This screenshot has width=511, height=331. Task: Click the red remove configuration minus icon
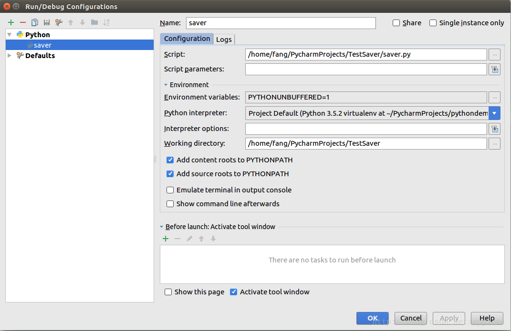(23, 22)
